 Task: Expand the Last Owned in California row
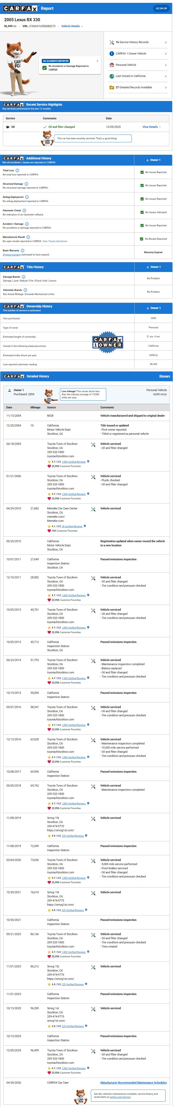coord(166,76)
